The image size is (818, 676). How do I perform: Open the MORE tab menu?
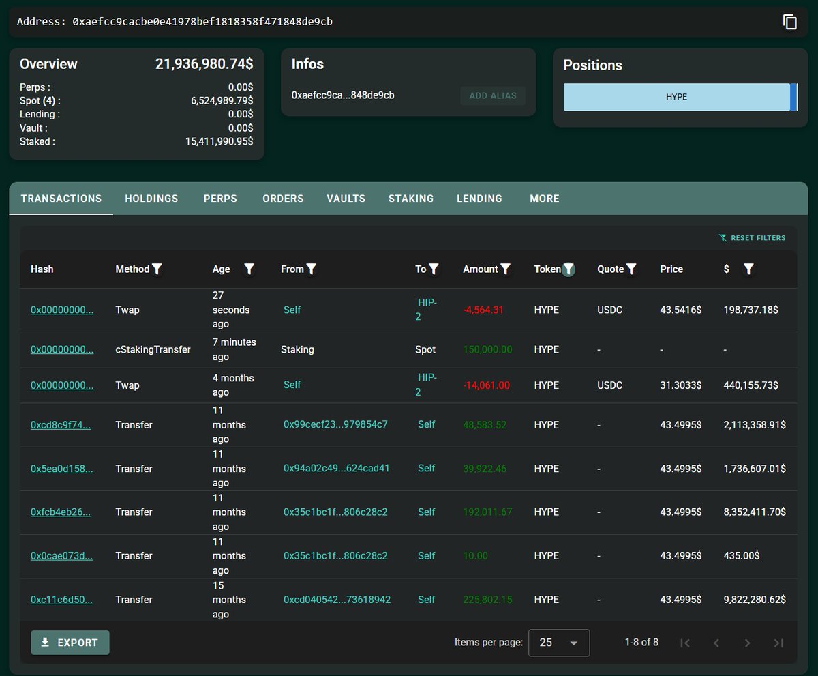pyautogui.click(x=544, y=199)
